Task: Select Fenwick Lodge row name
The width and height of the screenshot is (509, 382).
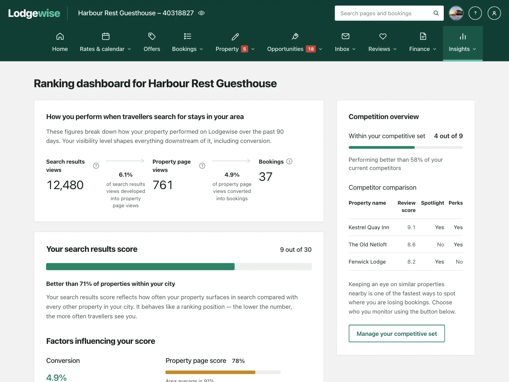Action: point(367,262)
